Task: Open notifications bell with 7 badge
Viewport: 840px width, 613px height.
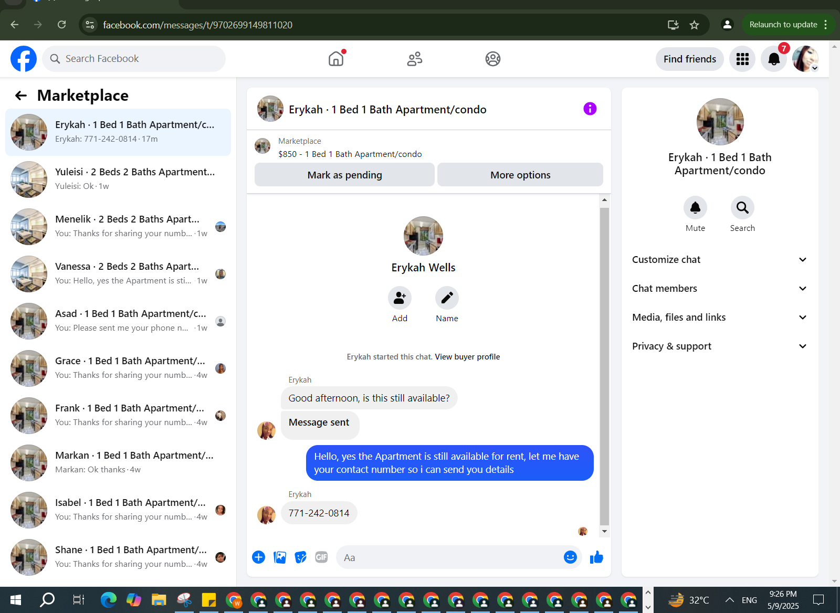Action: 774,59
